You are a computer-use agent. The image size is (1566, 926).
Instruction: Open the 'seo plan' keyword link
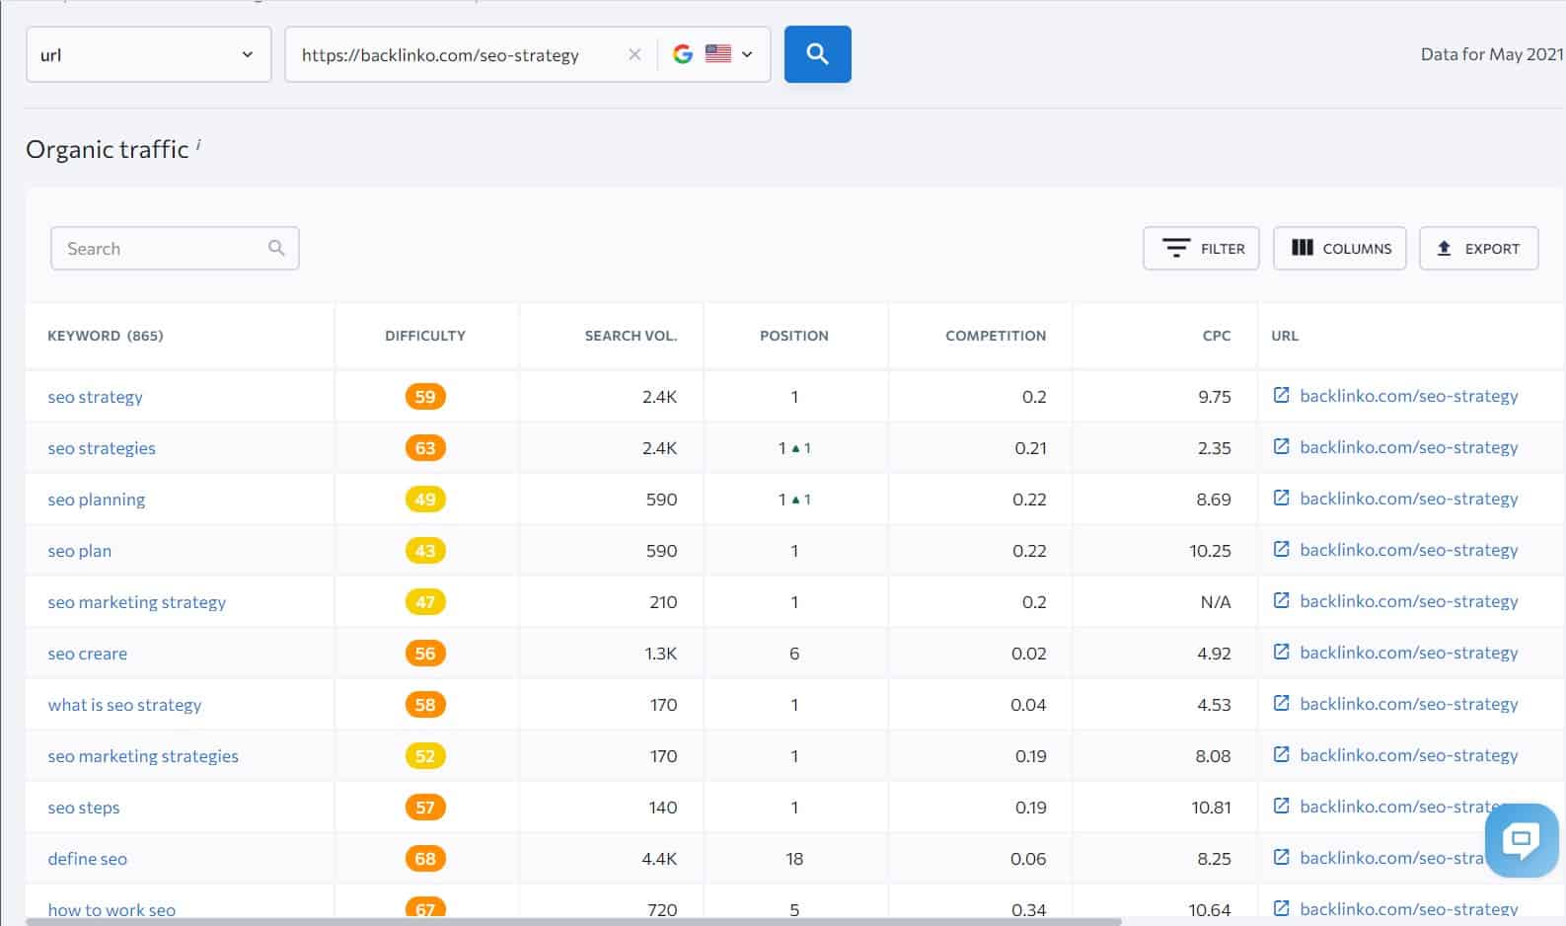coord(79,551)
